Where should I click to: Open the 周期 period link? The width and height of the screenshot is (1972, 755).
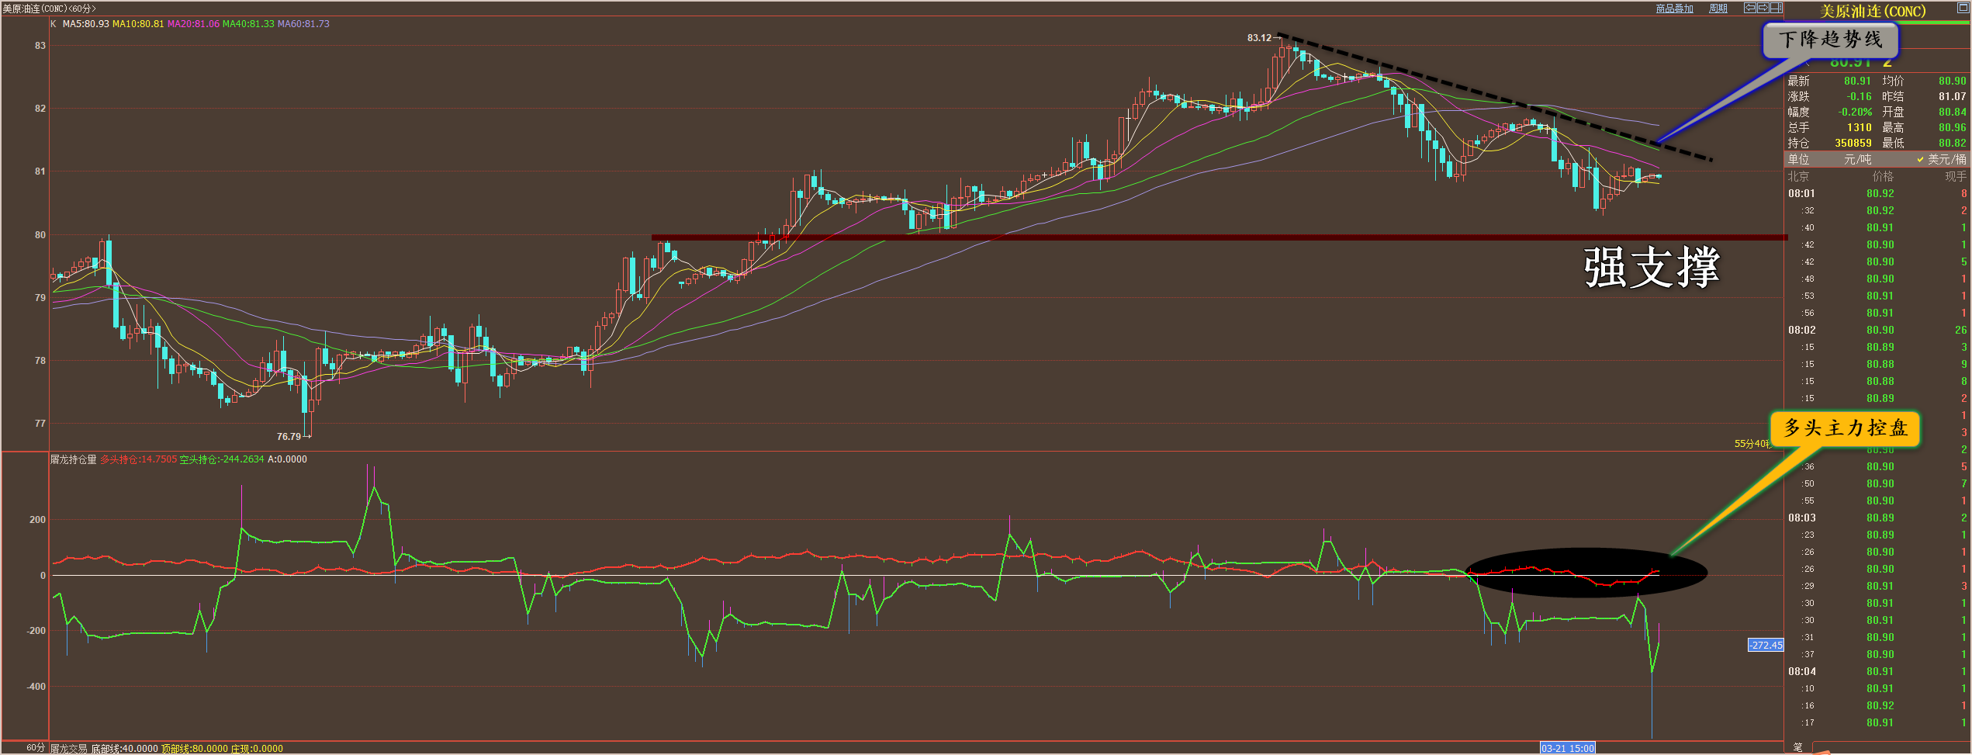[x=1718, y=9]
